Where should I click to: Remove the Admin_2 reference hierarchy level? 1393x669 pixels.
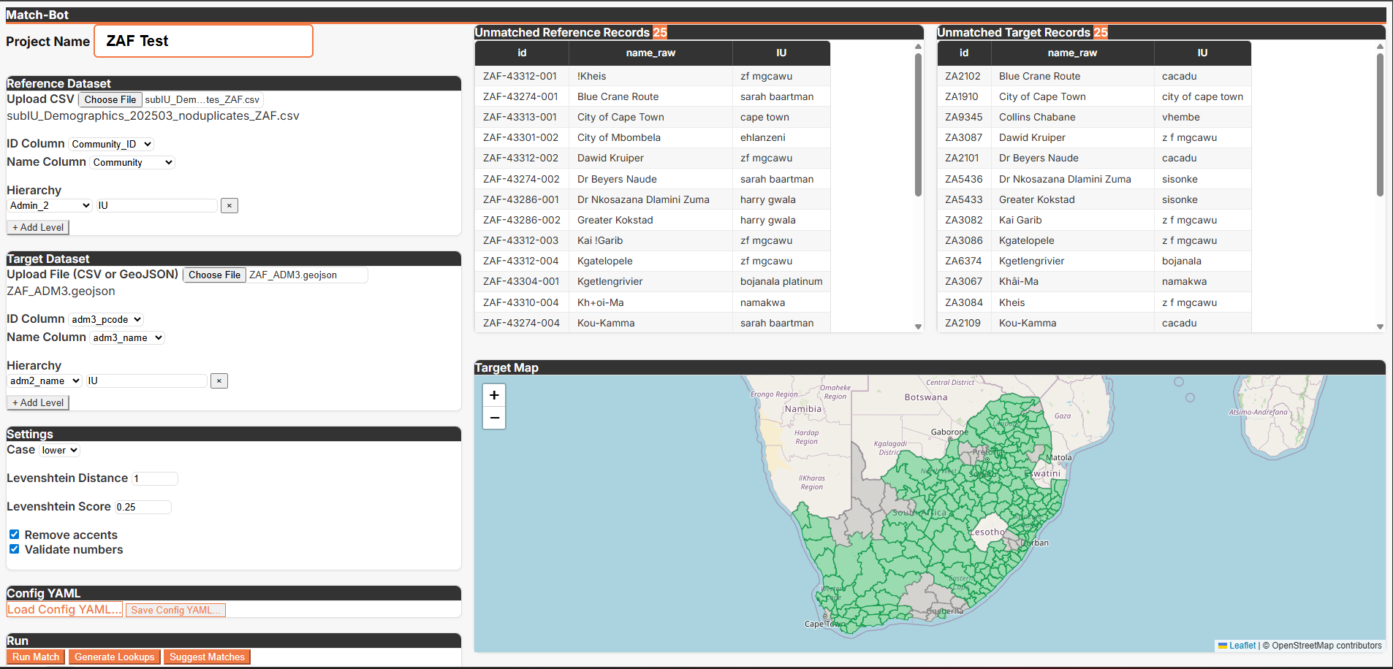point(229,206)
